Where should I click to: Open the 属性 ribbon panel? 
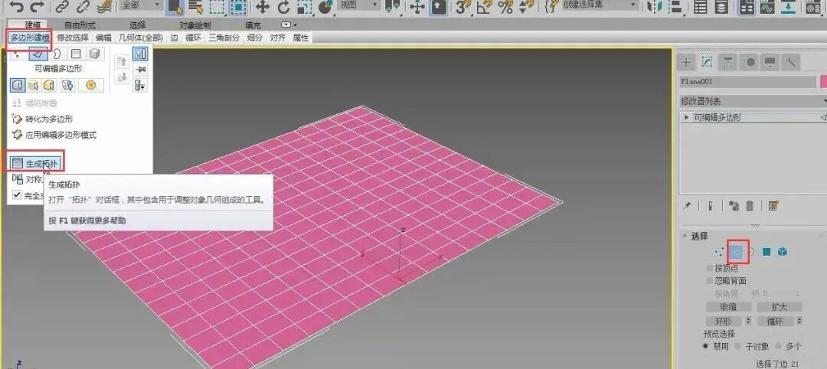click(300, 38)
